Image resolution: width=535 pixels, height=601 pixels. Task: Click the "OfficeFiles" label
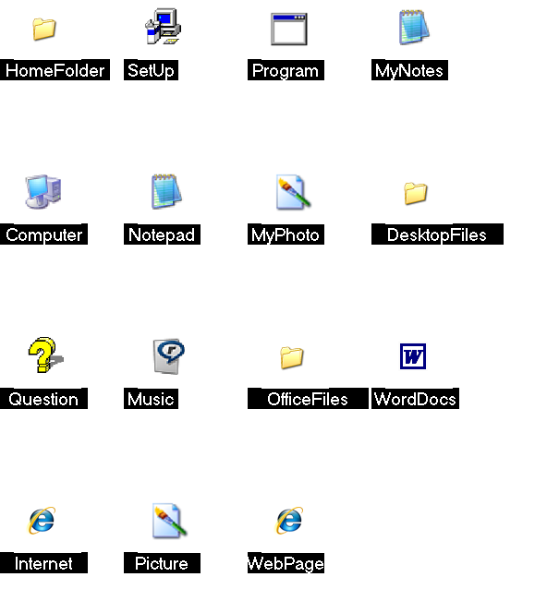pyautogui.click(x=308, y=399)
